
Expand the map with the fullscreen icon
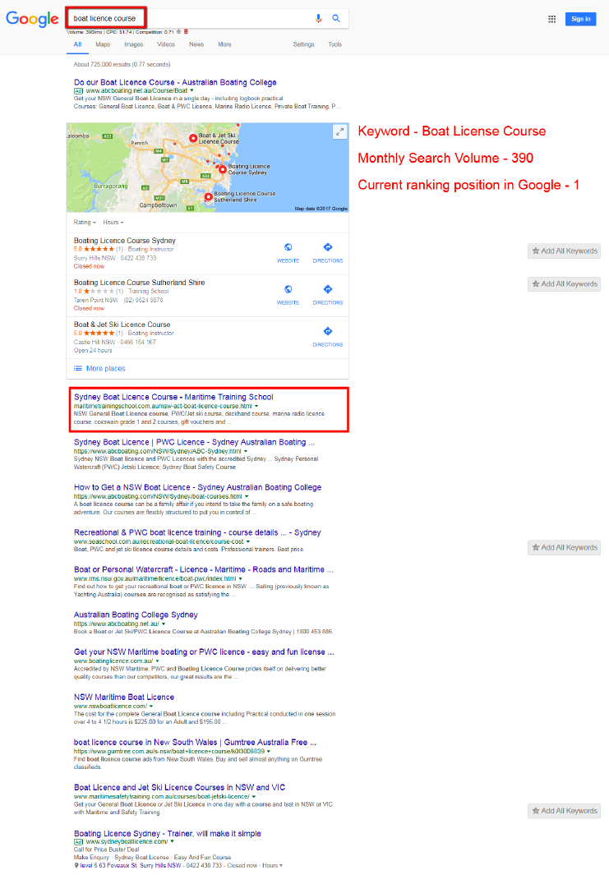tap(339, 132)
